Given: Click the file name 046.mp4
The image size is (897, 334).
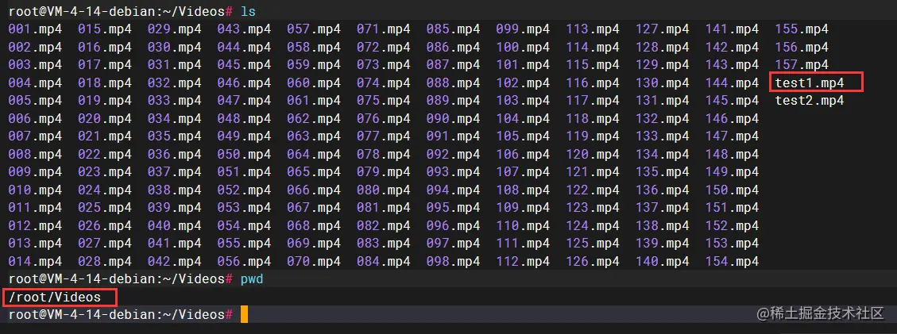Looking at the screenshot, I should click(x=244, y=83).
